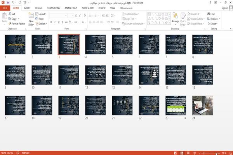The image size is (233, 155).
Task: Switch to Slide Sorter view in status bar
Action: pos(182,153)
